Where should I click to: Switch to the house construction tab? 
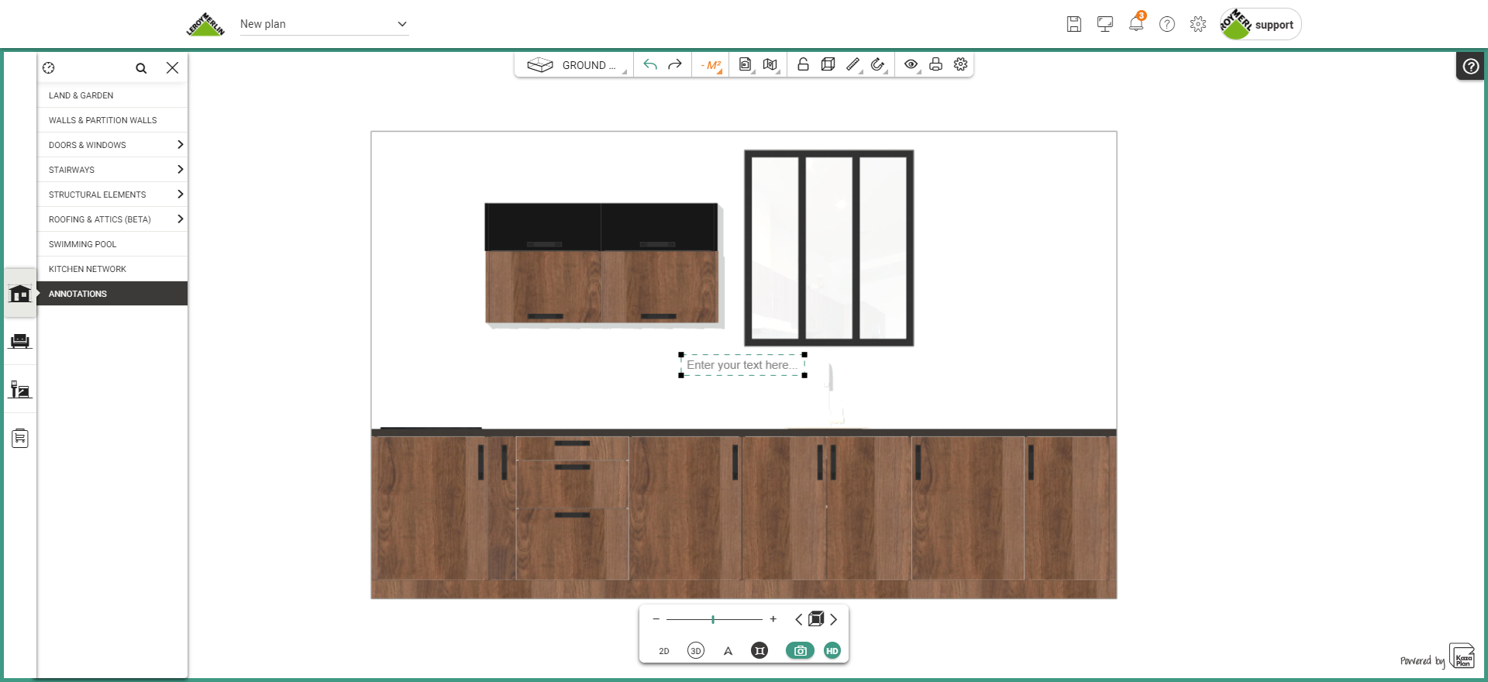(20, 293)
